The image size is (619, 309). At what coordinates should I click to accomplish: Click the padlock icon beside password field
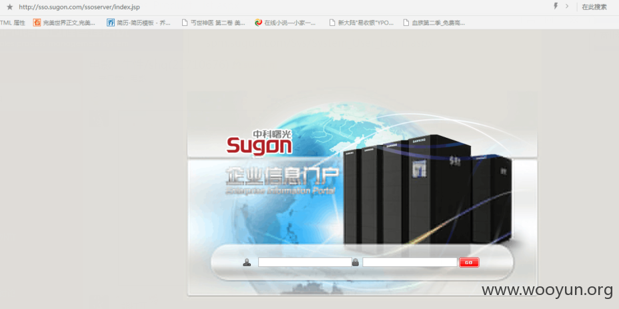pyautogui.click(x=356, y=262)
